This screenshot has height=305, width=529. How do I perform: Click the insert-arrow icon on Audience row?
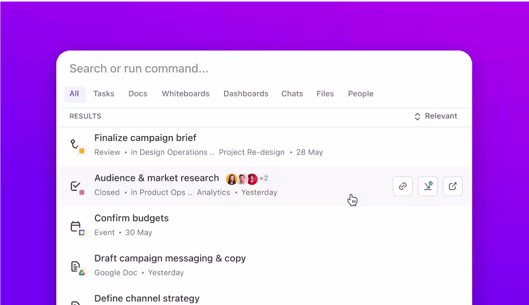[427, 186]
